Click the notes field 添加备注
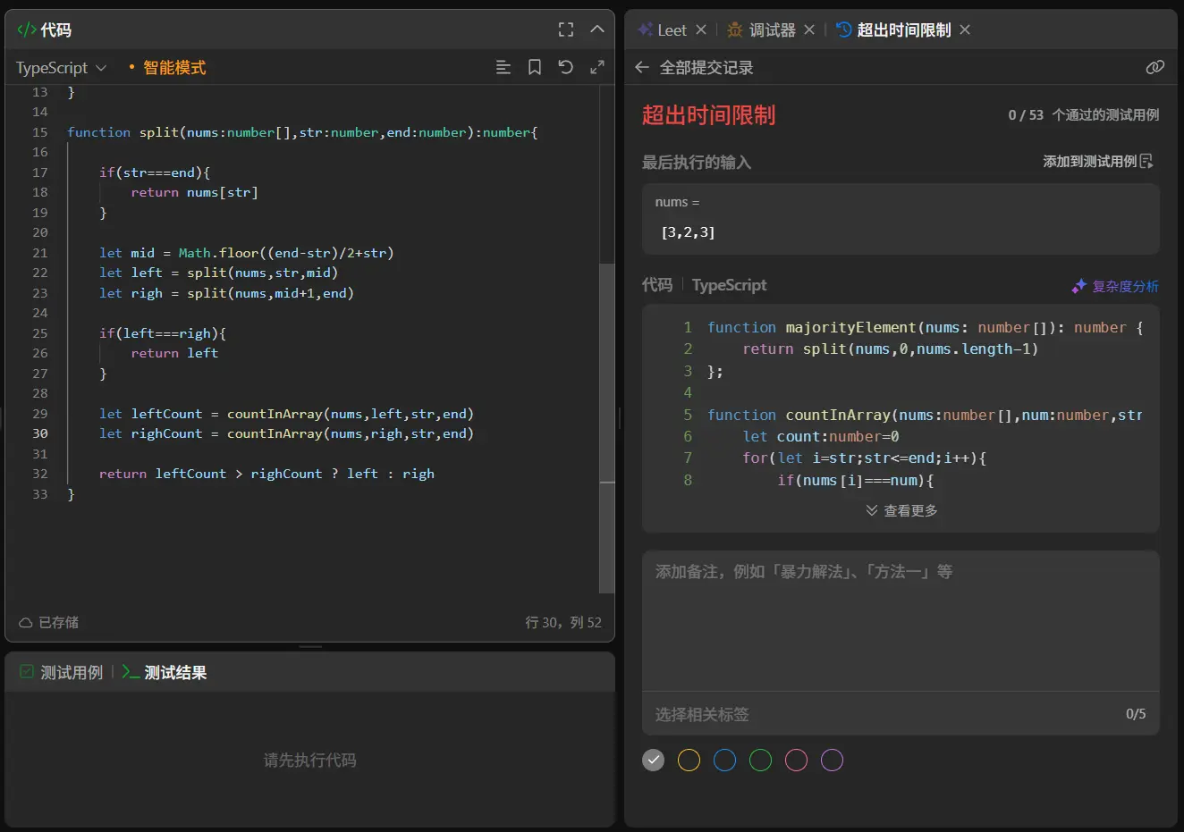Screen dimensions: 1184x832 (900, 617)
